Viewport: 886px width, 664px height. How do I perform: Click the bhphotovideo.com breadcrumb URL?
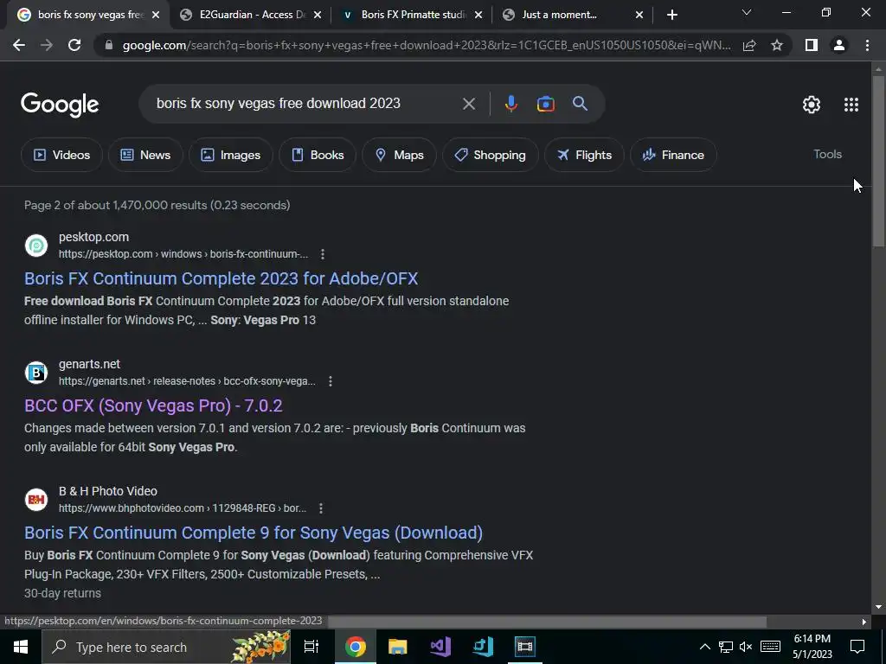pos(183,508)
